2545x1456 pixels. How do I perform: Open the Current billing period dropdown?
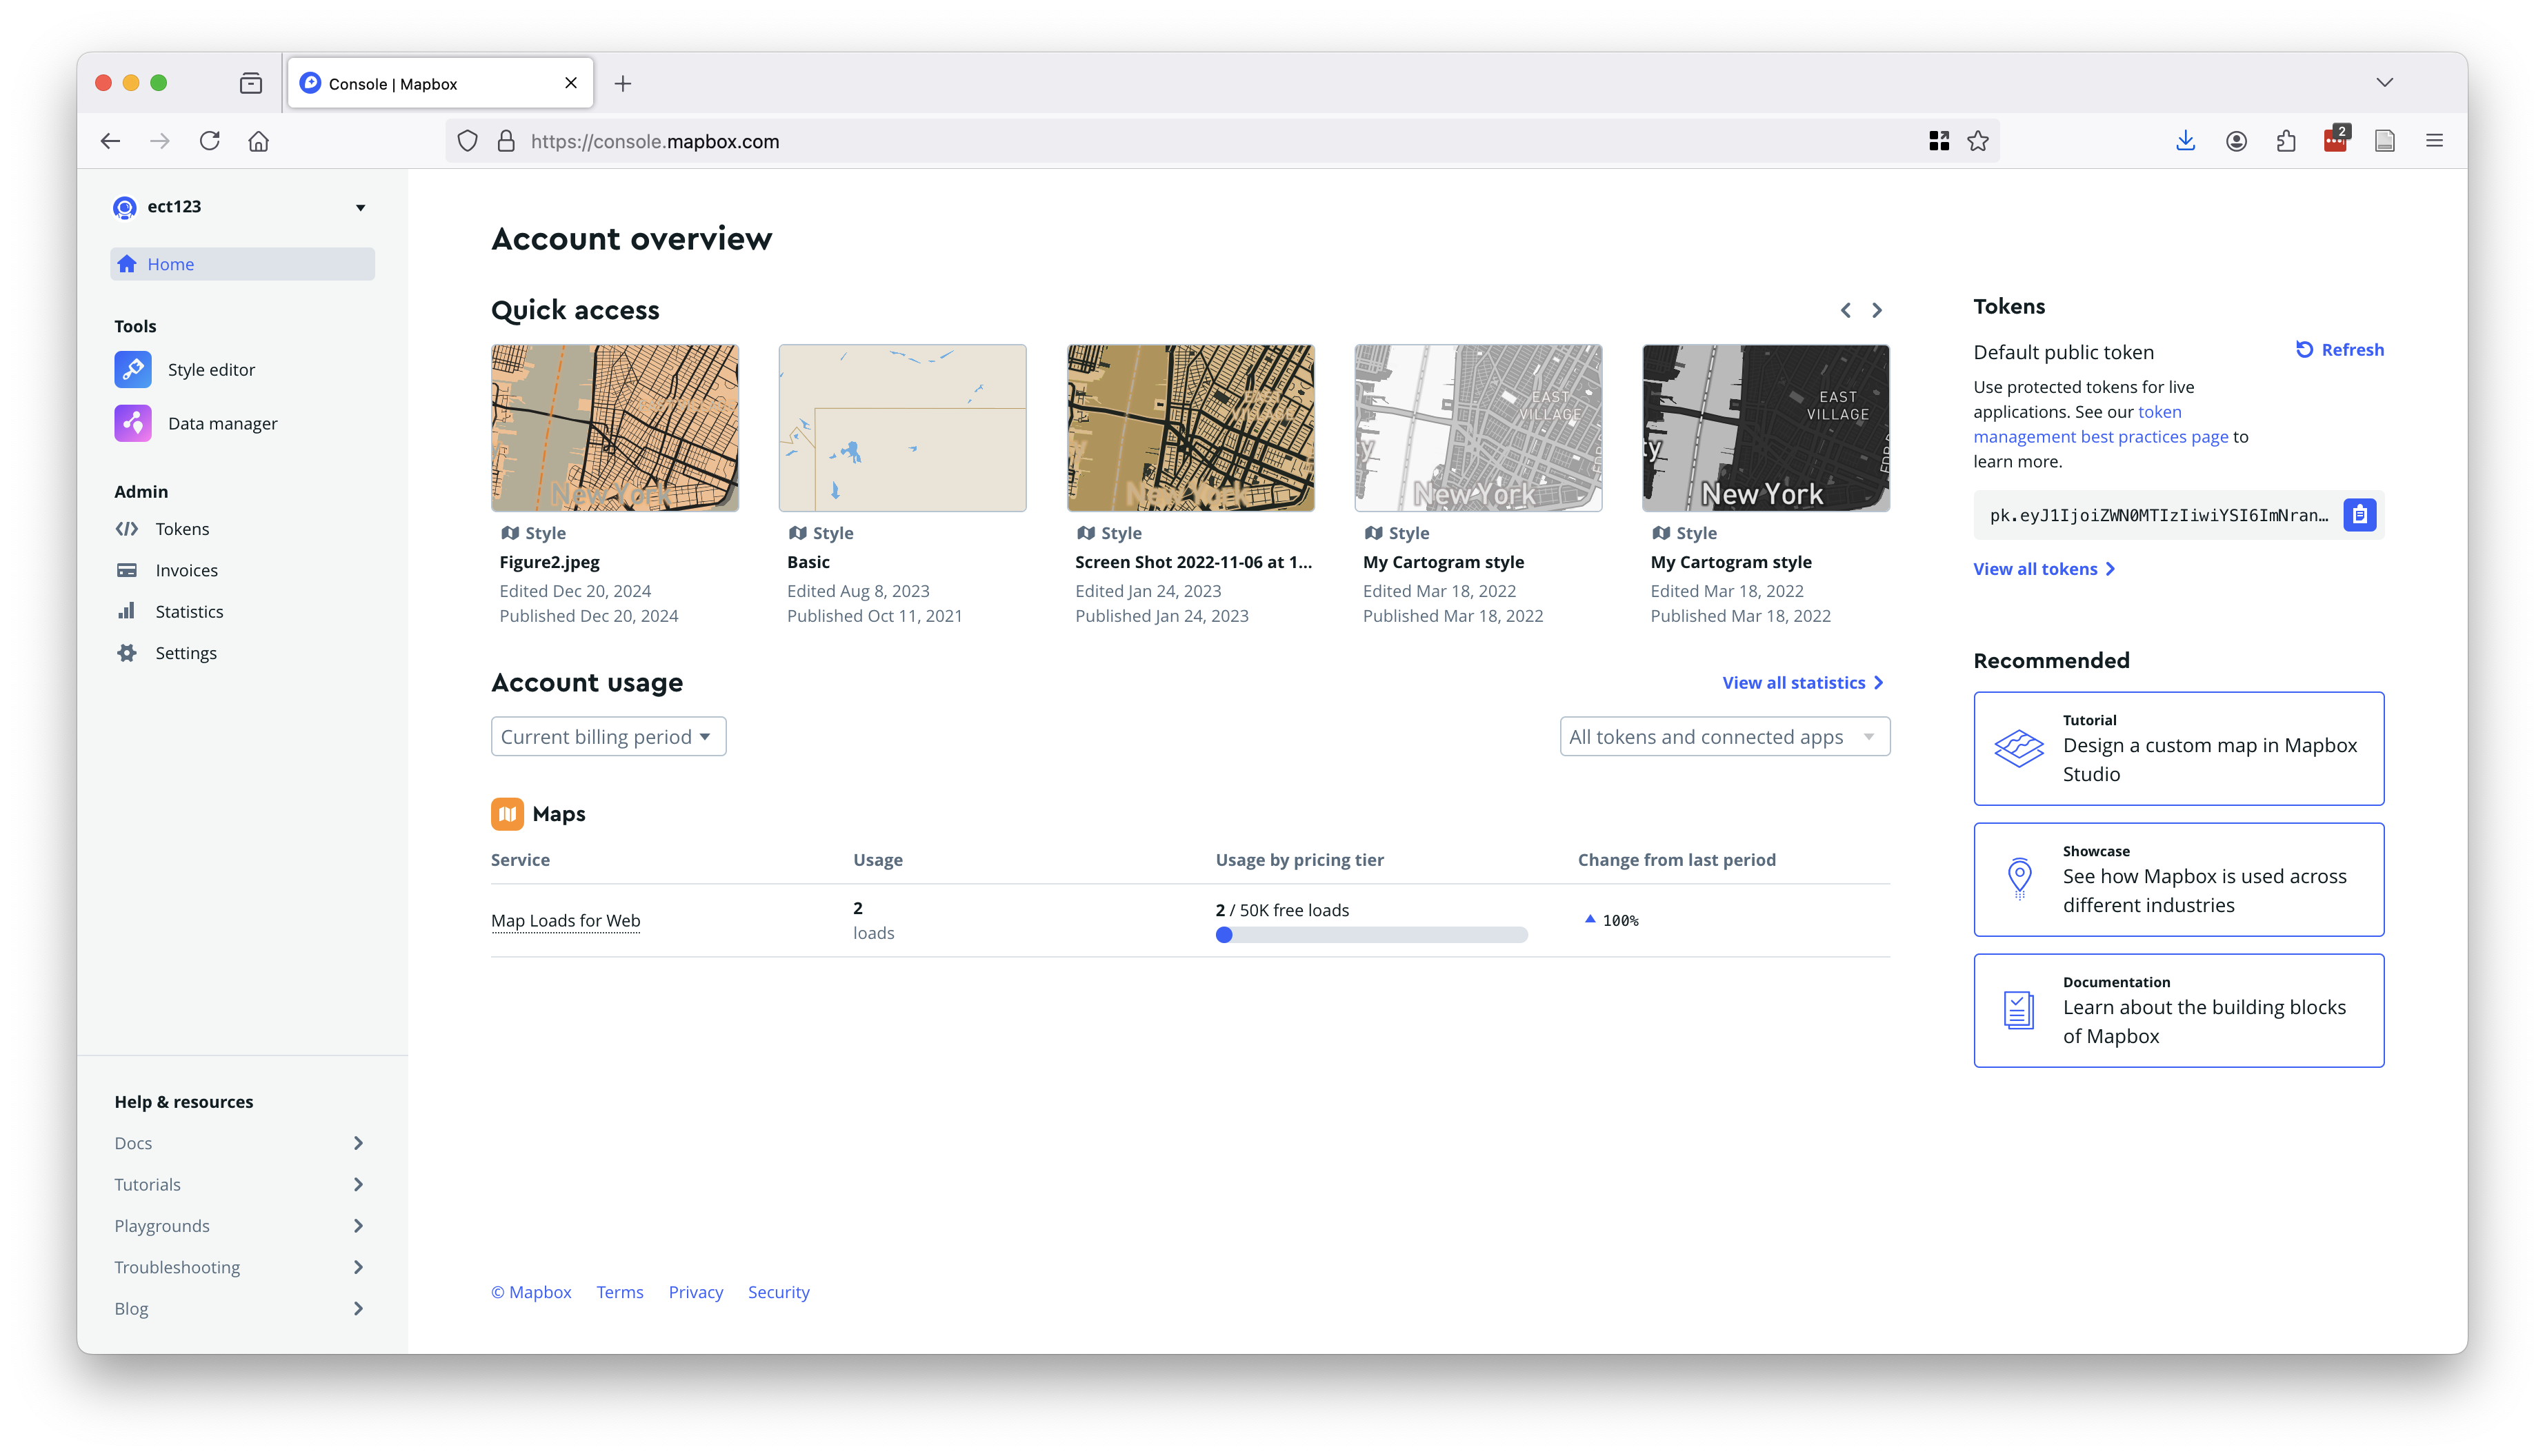(607, 736)
